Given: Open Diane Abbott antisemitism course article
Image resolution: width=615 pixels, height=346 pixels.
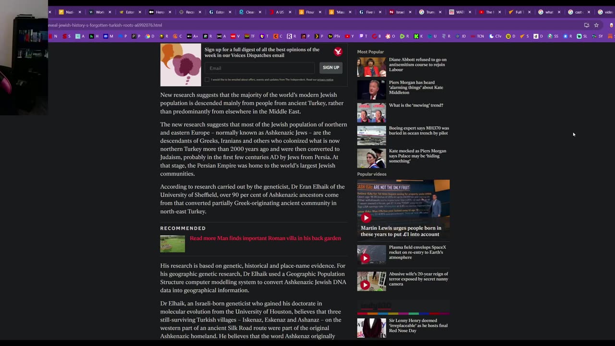Looking at the screenshot, I should tap(418, 64).
